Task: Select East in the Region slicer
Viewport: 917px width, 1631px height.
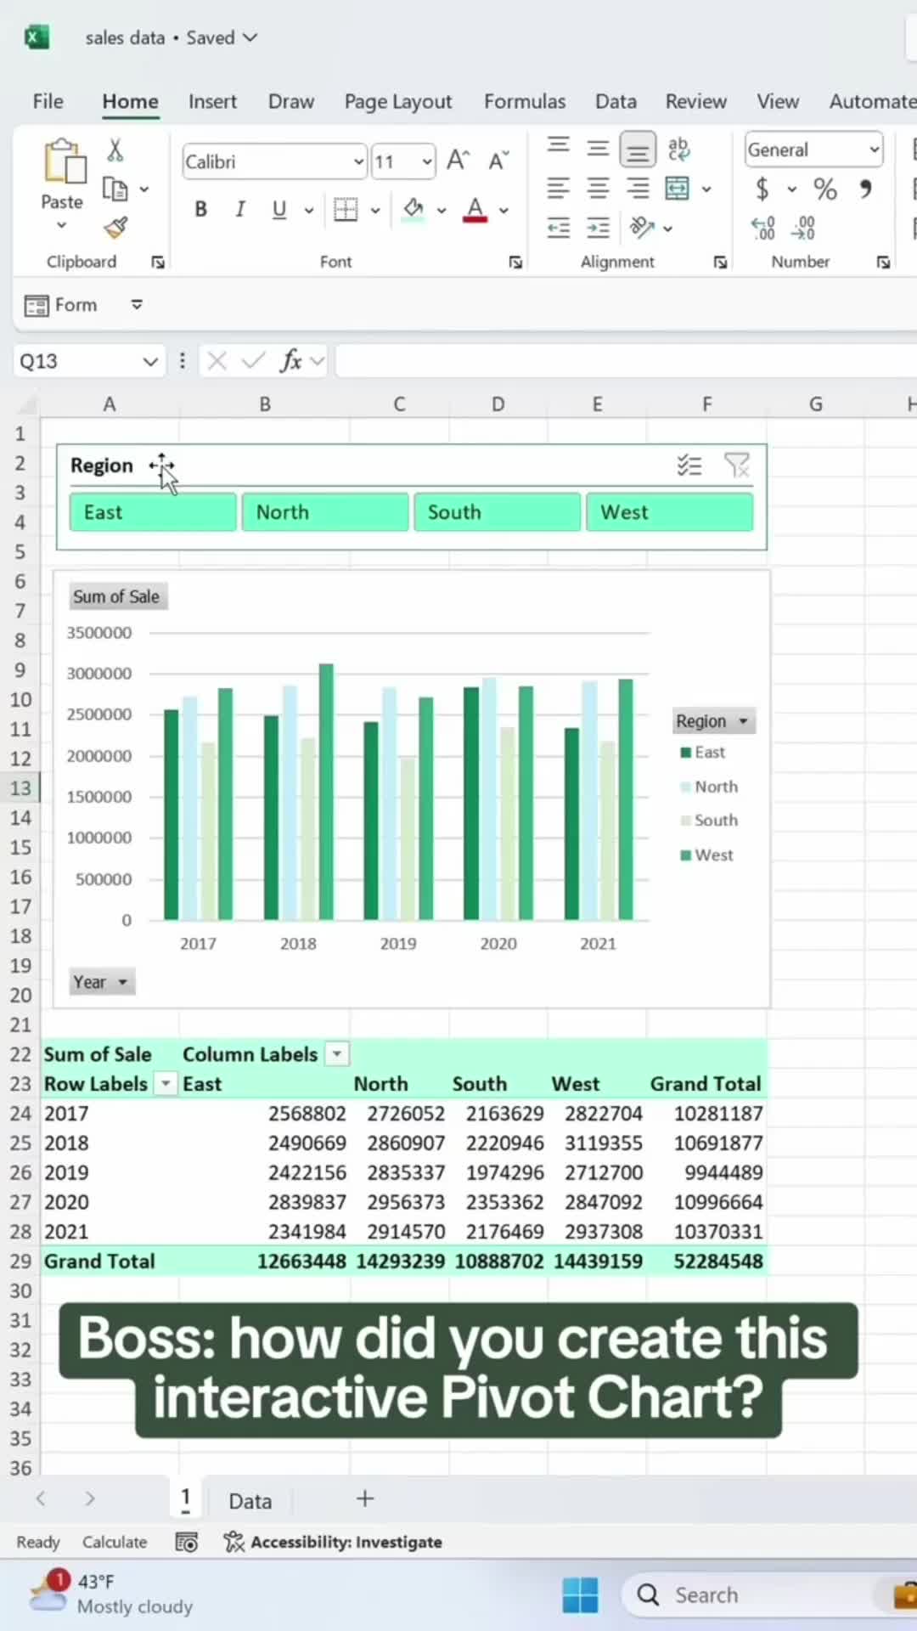Action: 153,512
